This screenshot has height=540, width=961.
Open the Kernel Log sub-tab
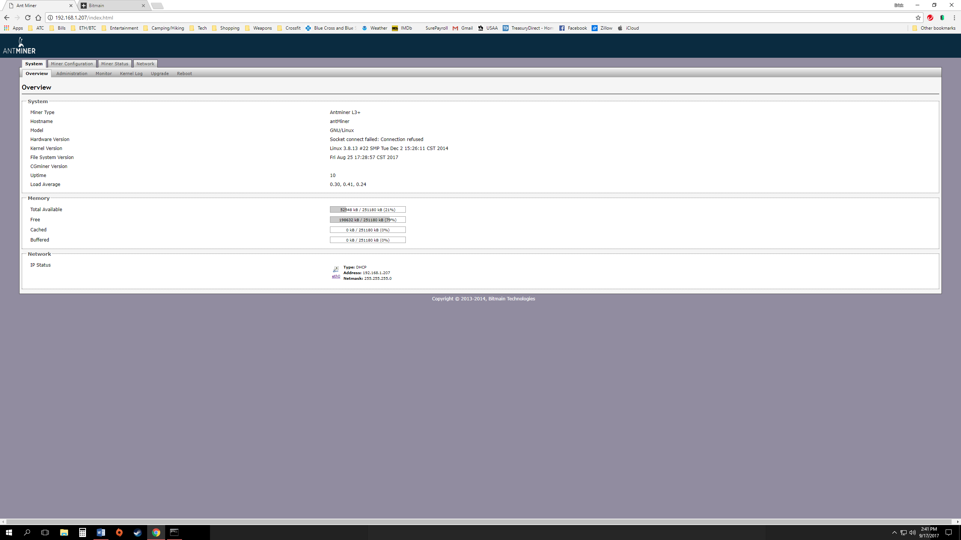click(131, 73)
